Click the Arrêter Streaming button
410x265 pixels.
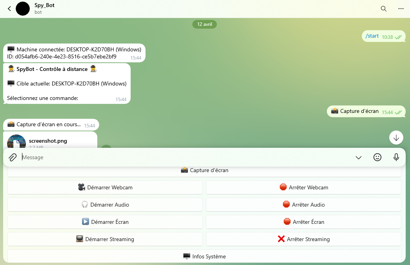(304, 239)
